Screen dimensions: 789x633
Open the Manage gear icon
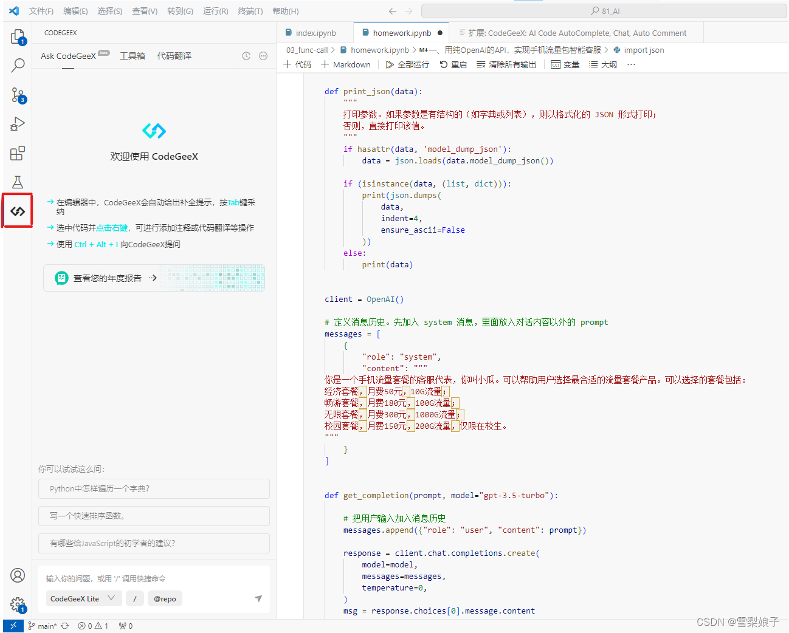(18, 605)
